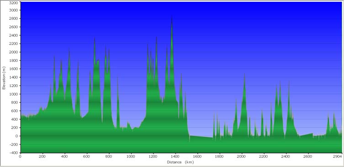Click the 1600 tick label on distance axis
The image size is (344, 167).
(x=197, y=156)
